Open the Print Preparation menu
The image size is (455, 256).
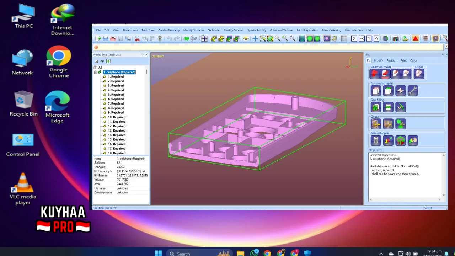tap(307, 30)
